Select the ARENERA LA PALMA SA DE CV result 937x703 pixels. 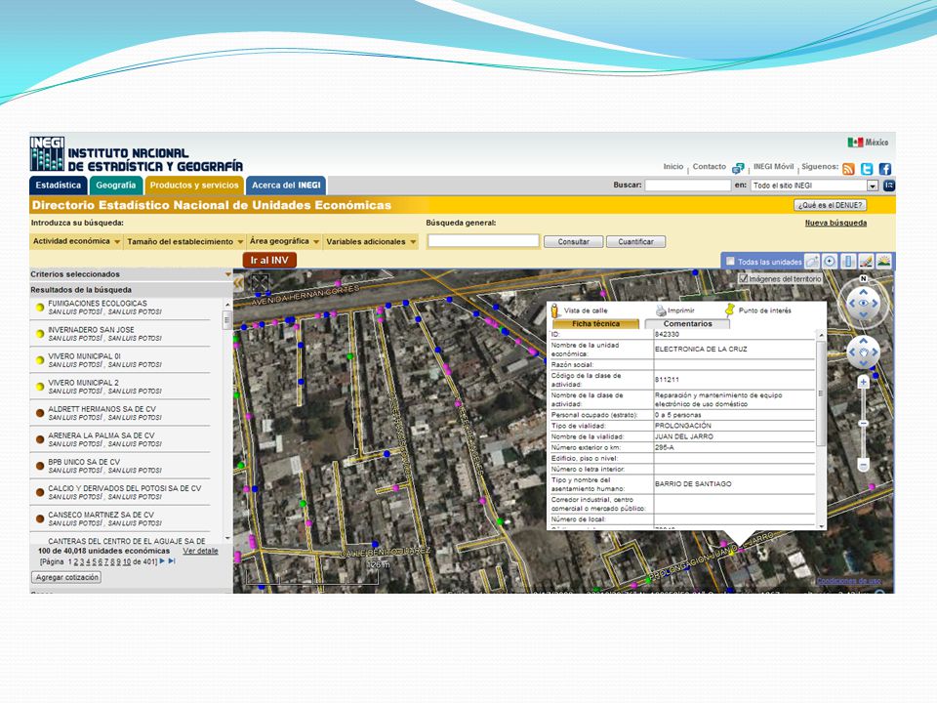120,439
